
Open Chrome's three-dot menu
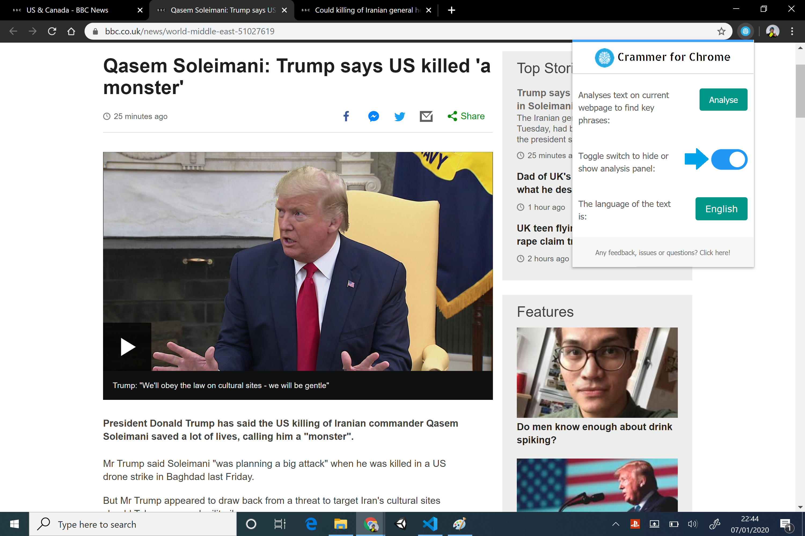coord(792,31)
